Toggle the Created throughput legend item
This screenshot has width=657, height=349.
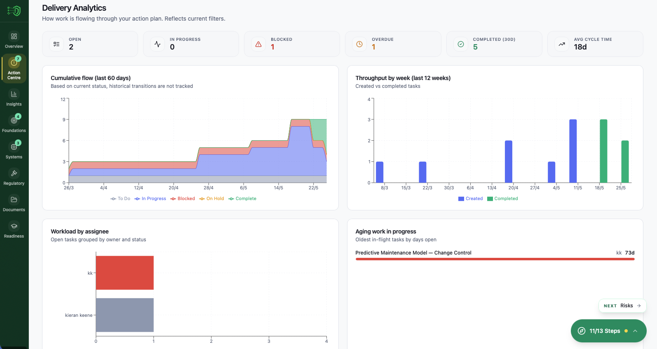(x=470, y=199)
